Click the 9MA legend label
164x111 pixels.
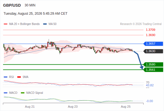[26, 77]
